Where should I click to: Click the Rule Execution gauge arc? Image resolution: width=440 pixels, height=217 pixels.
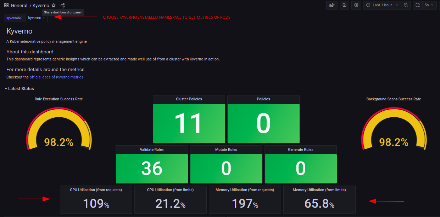59,114
